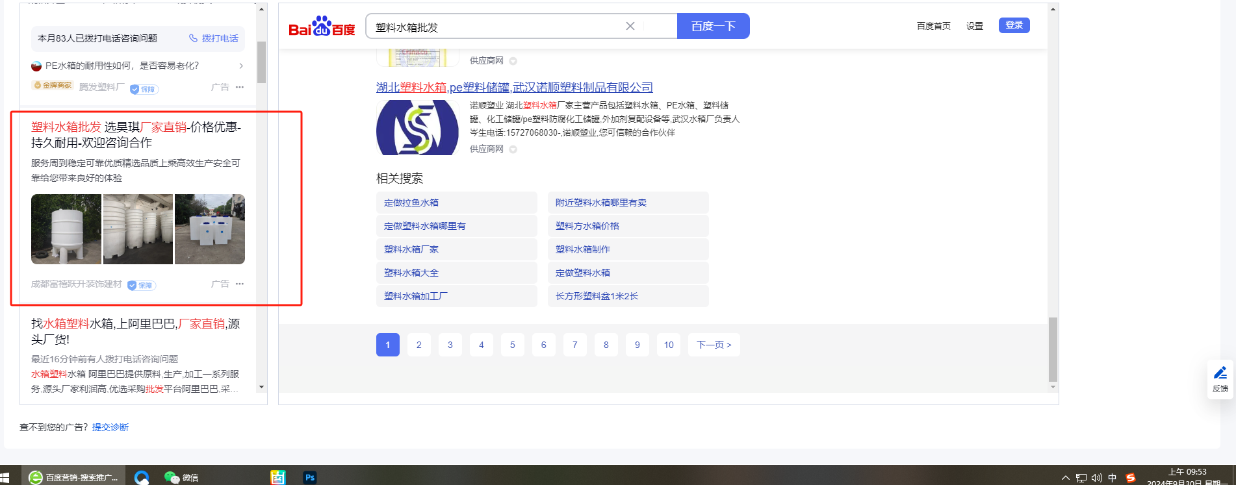Screen dimensions: 1236x485
Task: Open the 找水箱塑料水箱 阿里巴巴 ad title
Action: click(136, 331)
